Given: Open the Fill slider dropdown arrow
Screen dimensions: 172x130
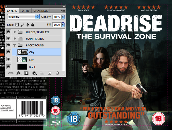Looking at the screenshot, I should pyautogui.click(x=63, y=25).
